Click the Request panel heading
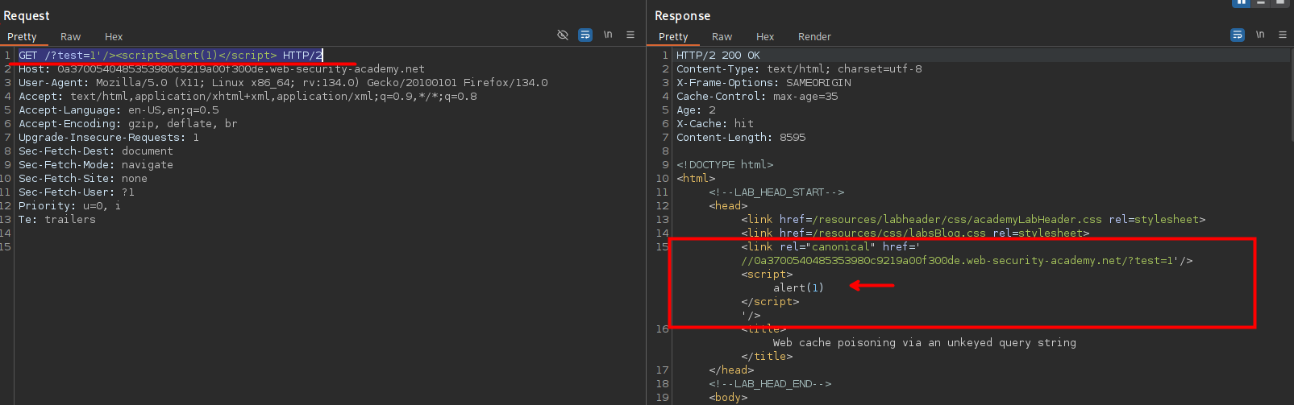Viewport: 1294px width, 405px height. [x=27, y=15]
